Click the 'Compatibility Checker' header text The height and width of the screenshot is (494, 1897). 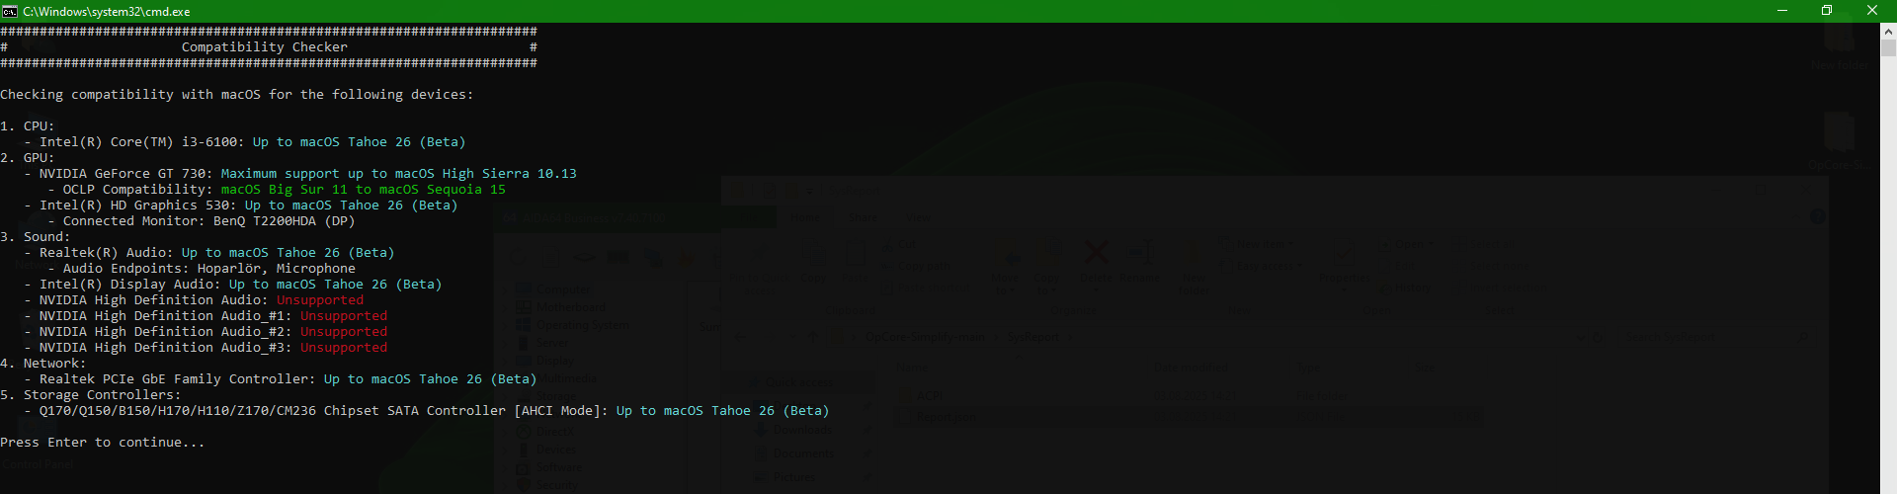click(x=265, y=46)
